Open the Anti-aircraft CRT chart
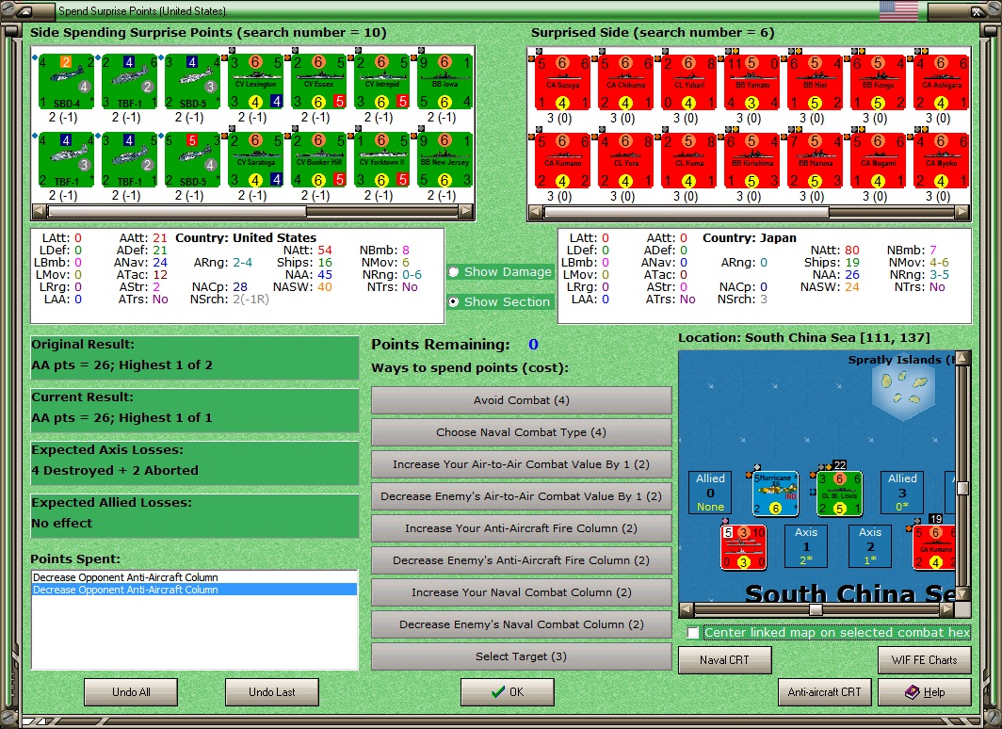Screen dimensions: 1002x729 [824, 692]
